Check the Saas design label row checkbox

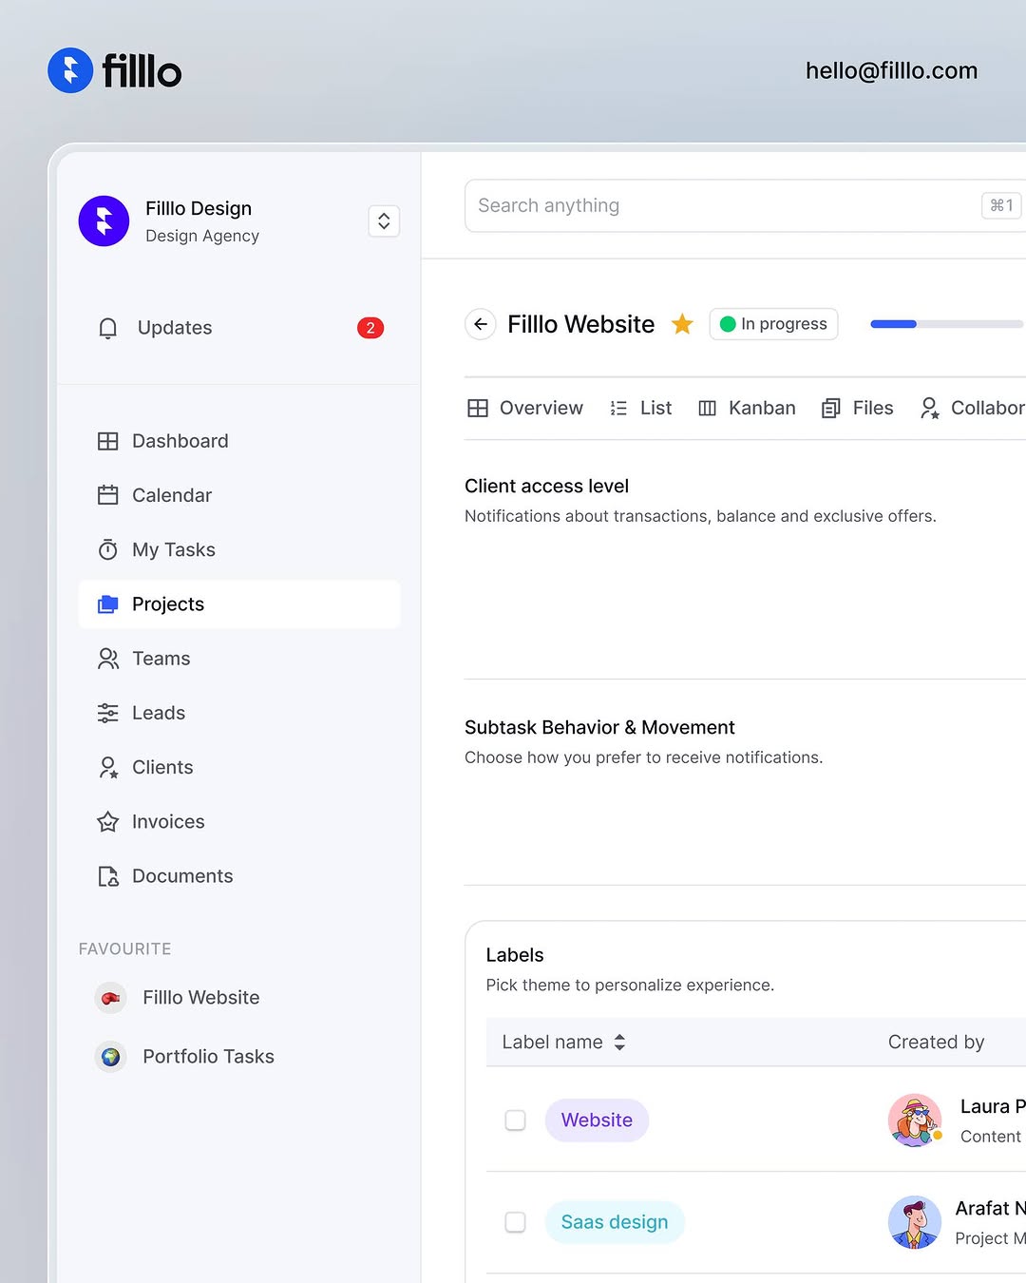coord(515,1222)
